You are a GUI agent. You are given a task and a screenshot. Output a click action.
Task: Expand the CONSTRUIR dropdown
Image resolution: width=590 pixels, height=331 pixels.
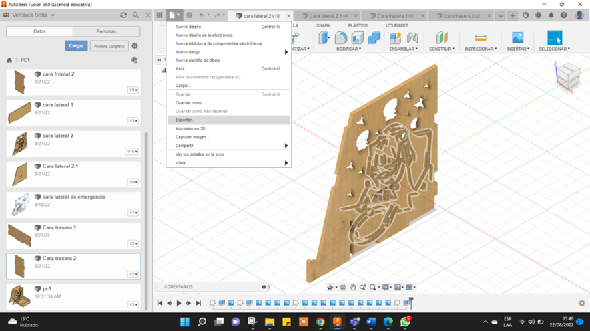[x=442, y=49]
